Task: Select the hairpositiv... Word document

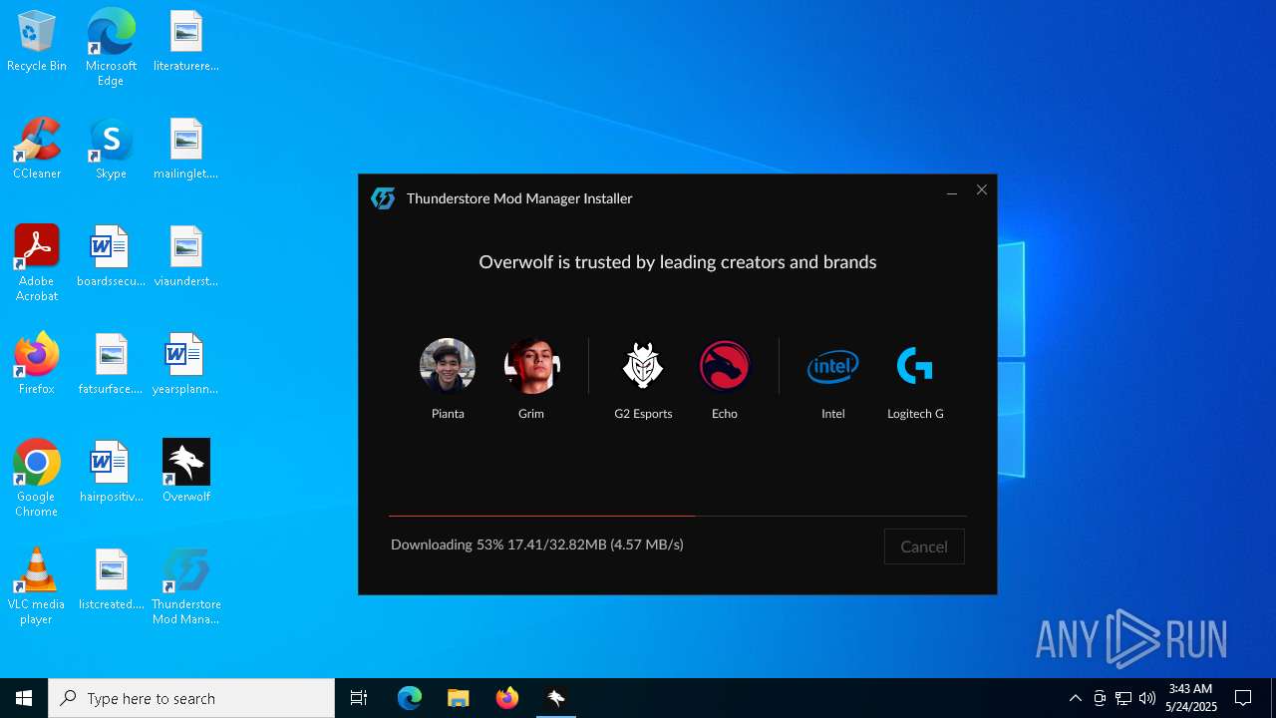Action: point(111,471)
